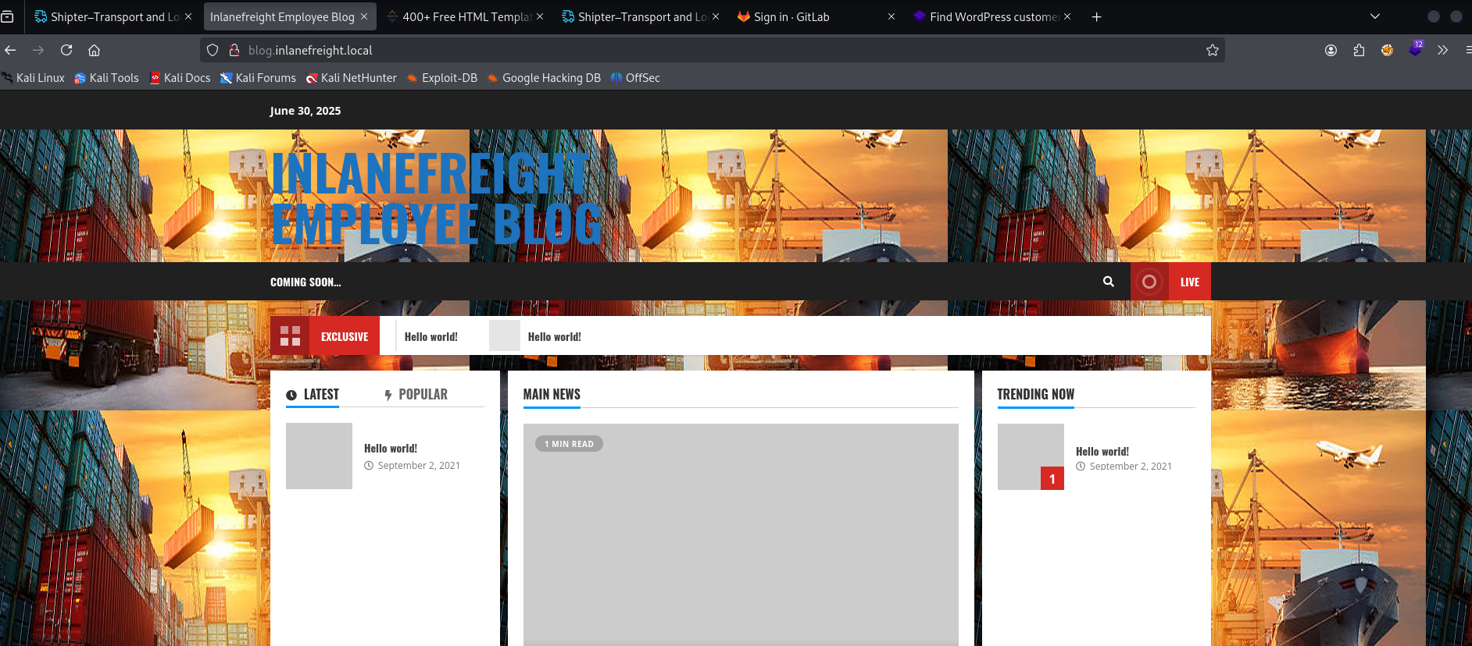Screen dimensions: 1472x646
Task: Click the padlock site information icon
Action: click(x=234, y=50)
